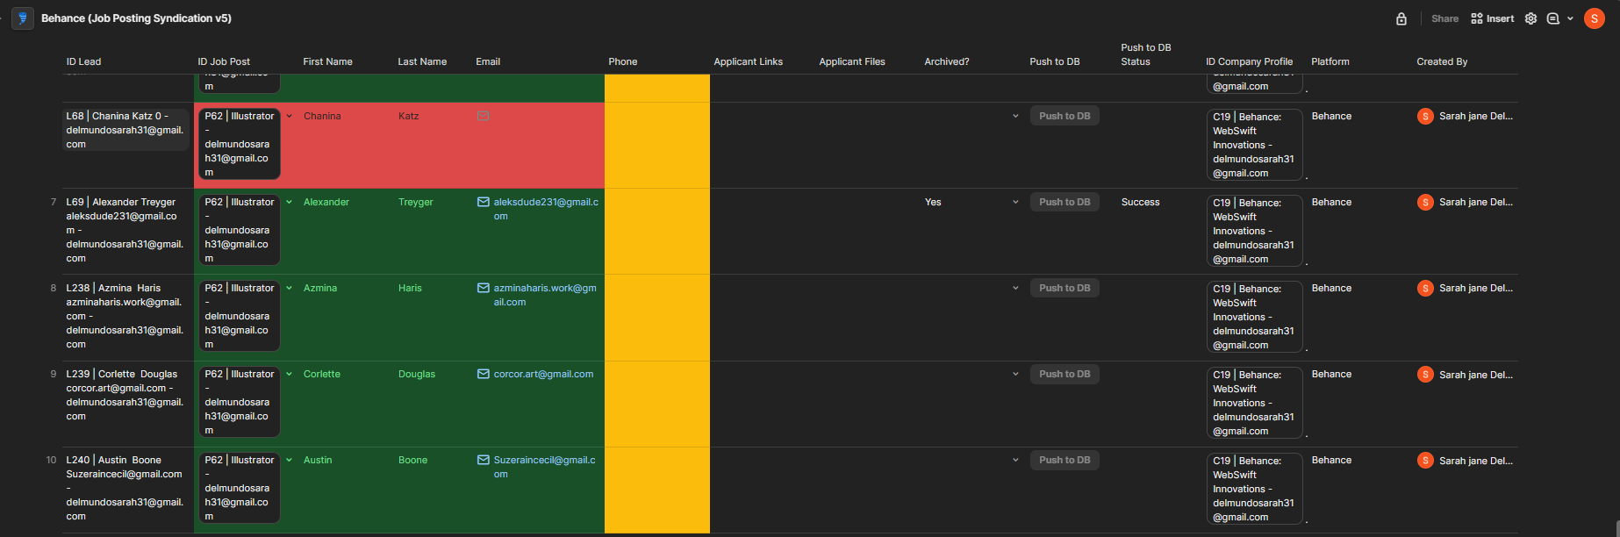Screen dimensions: 1620x537
Task: Click the envelope icon beside aleksdude231 email
Action: click(484, 202)
